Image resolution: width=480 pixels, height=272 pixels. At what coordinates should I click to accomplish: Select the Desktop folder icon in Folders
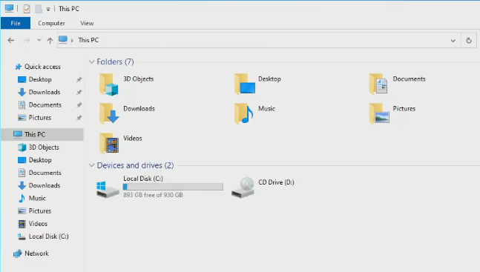(x=244, y=84)
